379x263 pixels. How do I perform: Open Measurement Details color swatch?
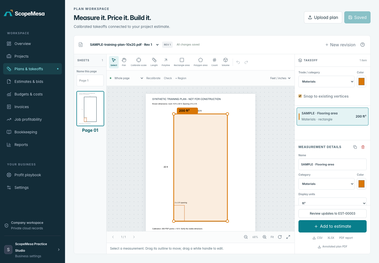361,184
